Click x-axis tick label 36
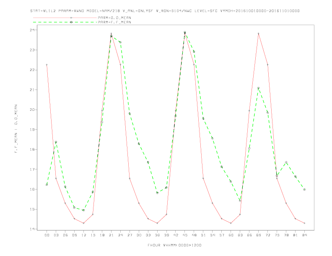The image size is (332, 256). click(157, 235)
